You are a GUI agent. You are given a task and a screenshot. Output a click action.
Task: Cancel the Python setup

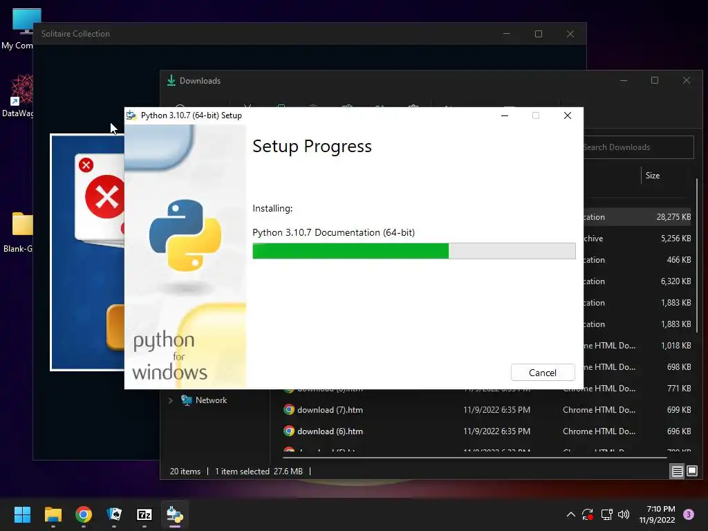pyautogui.click(x=543, y=373)
